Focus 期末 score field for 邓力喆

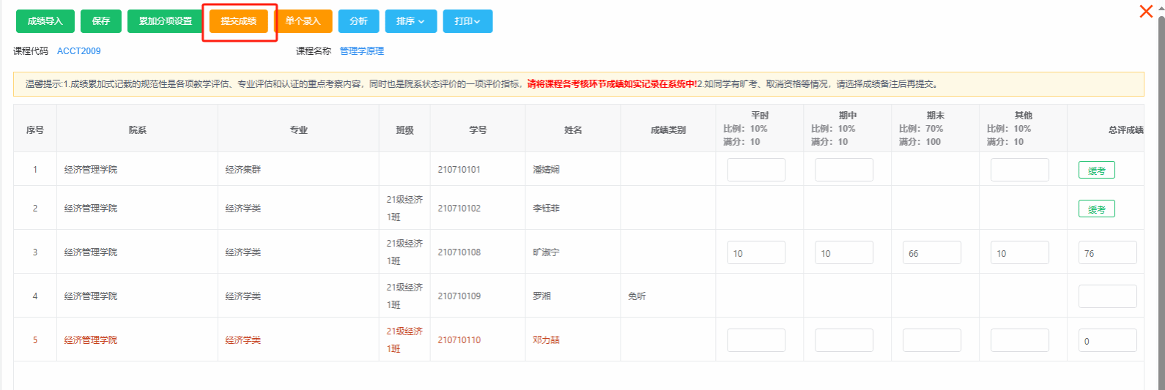932,340
